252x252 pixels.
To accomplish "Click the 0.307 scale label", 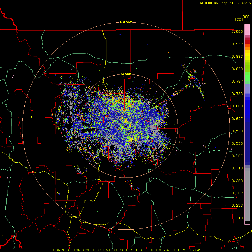I will (x=237, y=193).
